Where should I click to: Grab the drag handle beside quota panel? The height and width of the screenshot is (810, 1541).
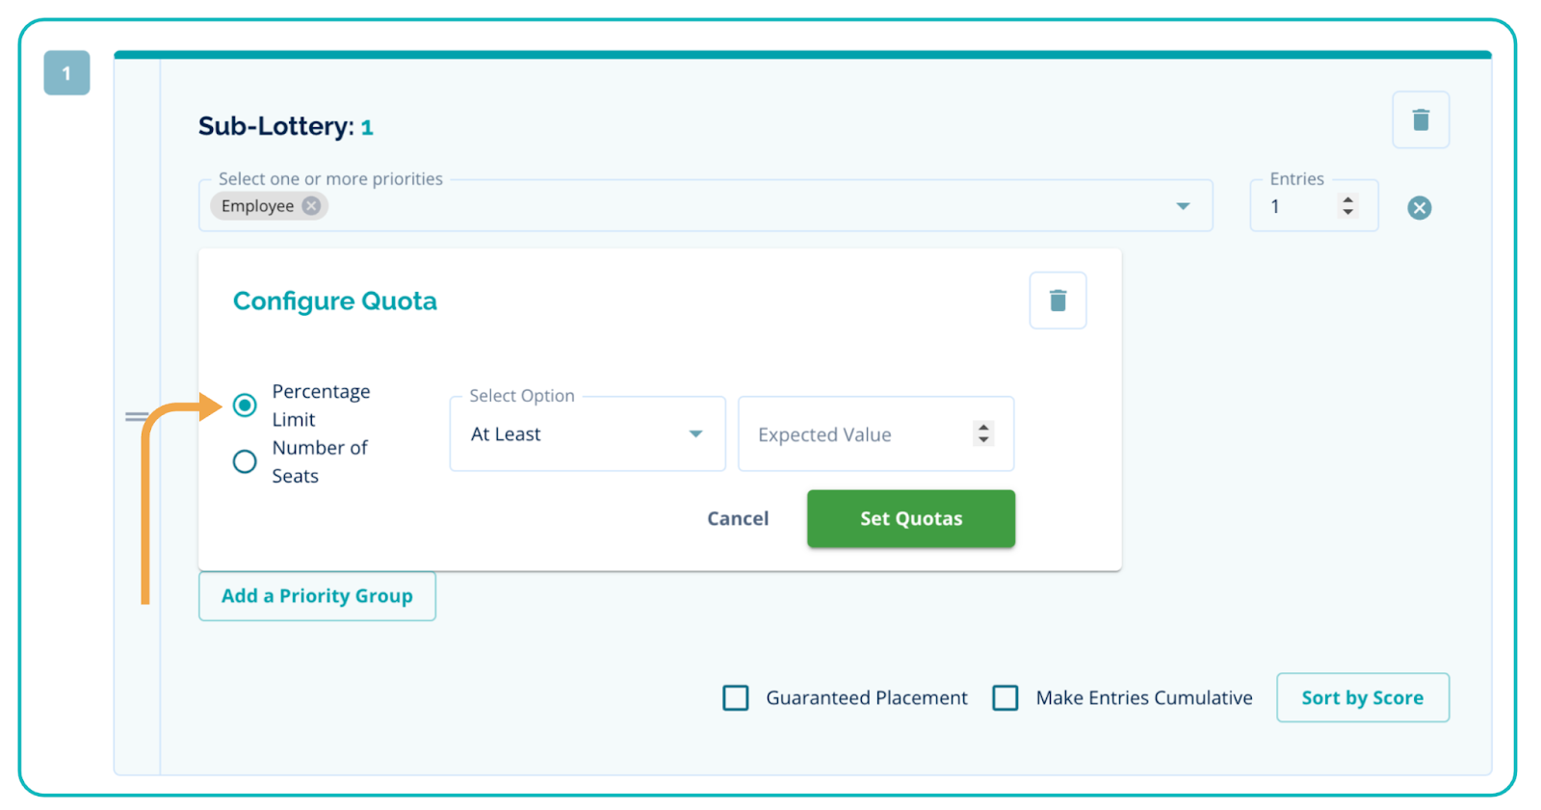136,417
